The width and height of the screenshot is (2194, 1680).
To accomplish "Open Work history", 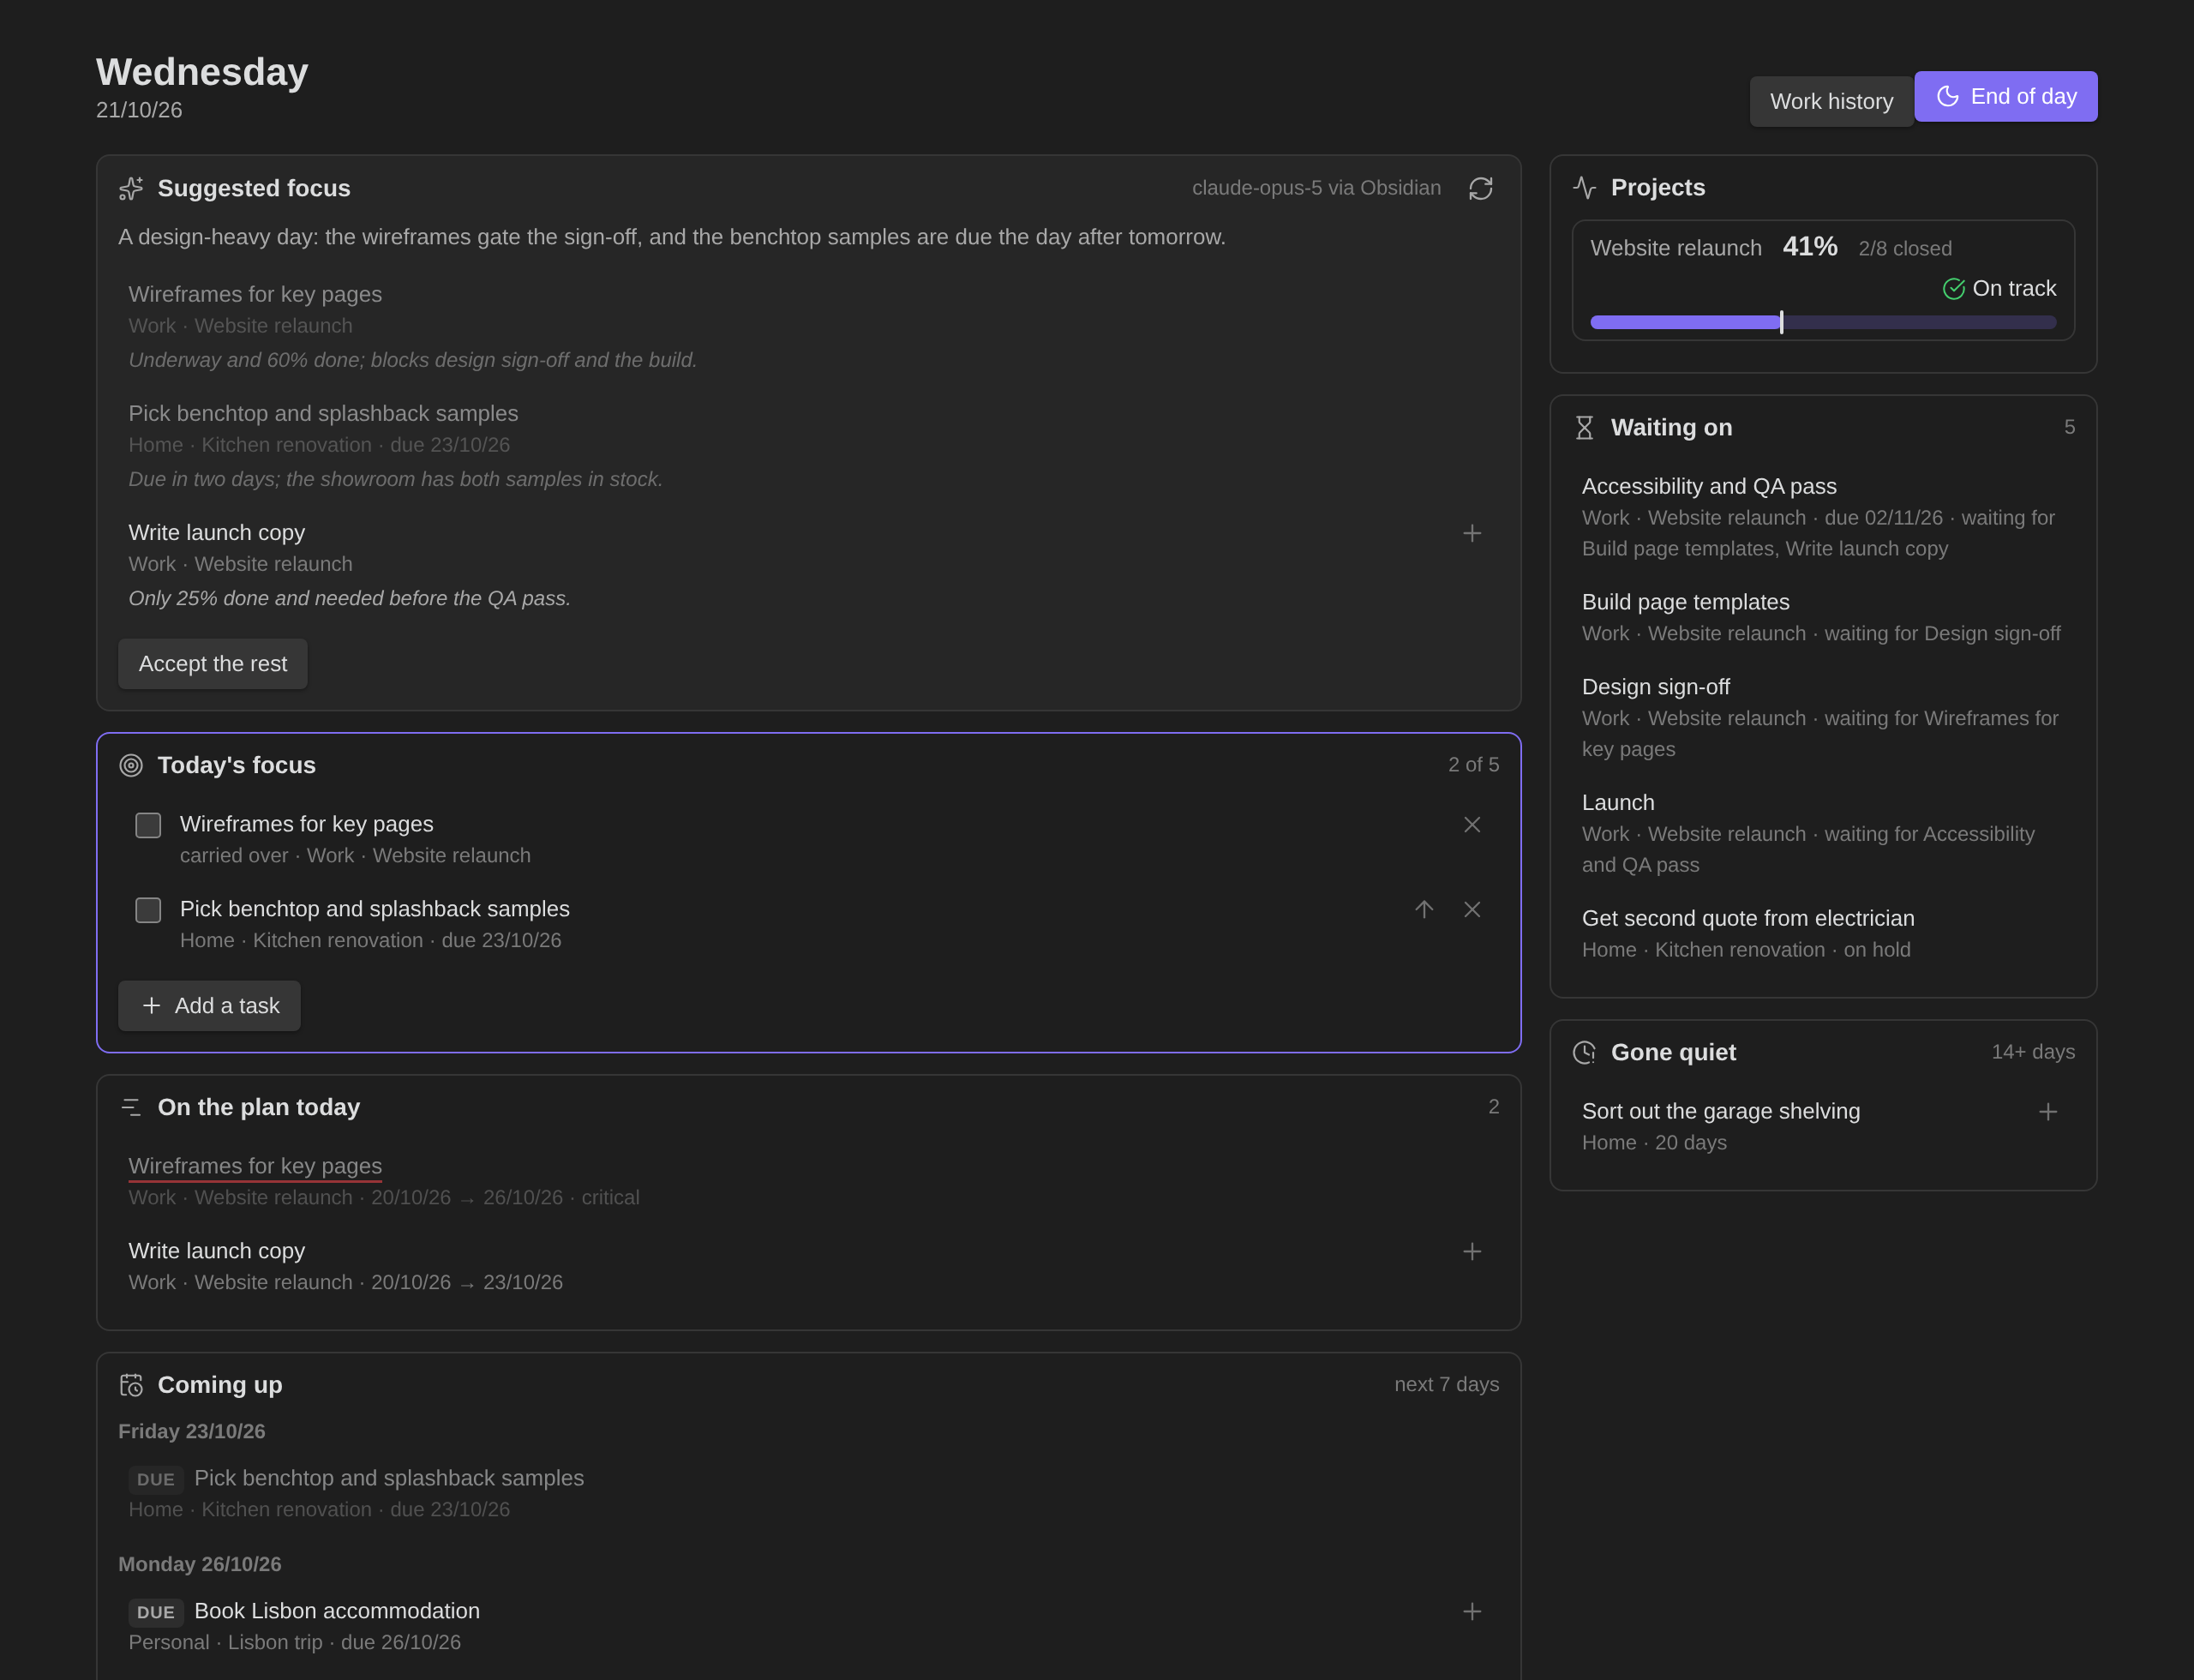I will pyautogui.click(x=1831, y=101).
